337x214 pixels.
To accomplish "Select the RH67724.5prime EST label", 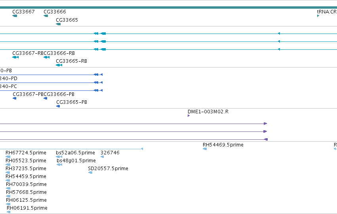I will pos(26,153).
